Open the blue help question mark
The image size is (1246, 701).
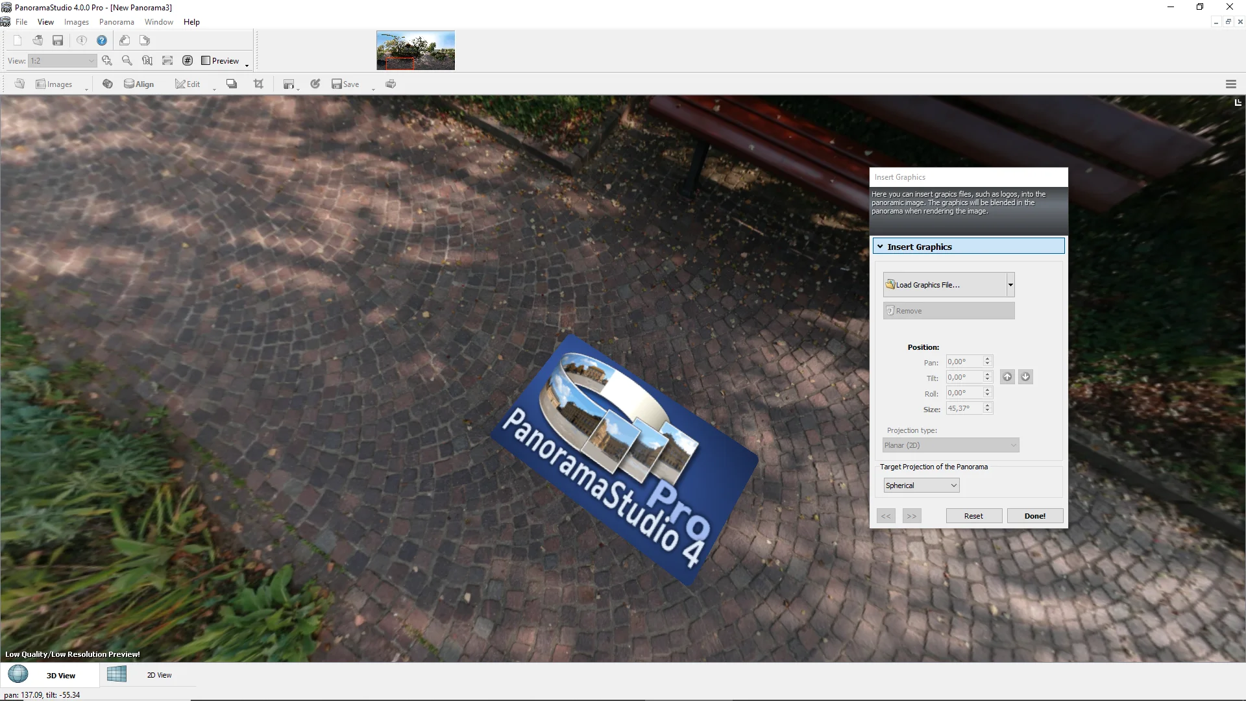pyautogui.click(x=102, y=40)
